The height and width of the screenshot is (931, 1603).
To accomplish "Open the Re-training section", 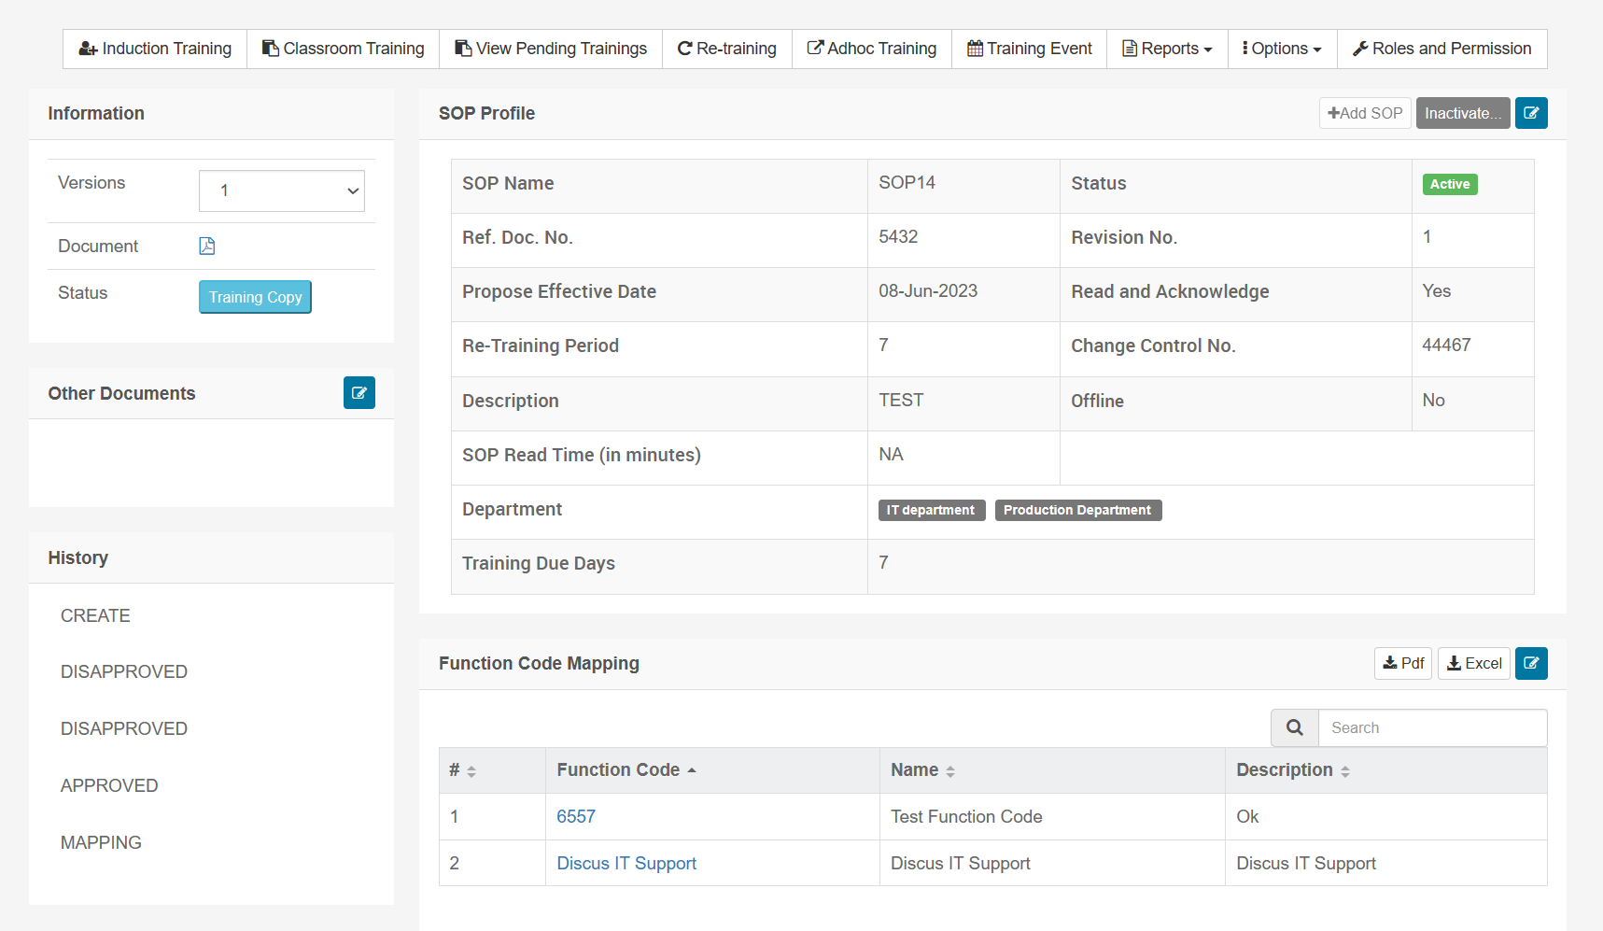I will click(727, 49).
